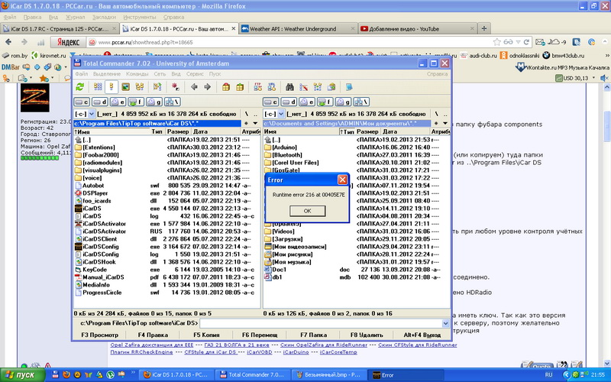The image size is (611, 382).
Task: Click the FTP connect toolbar icon
Action: (257, 87)
